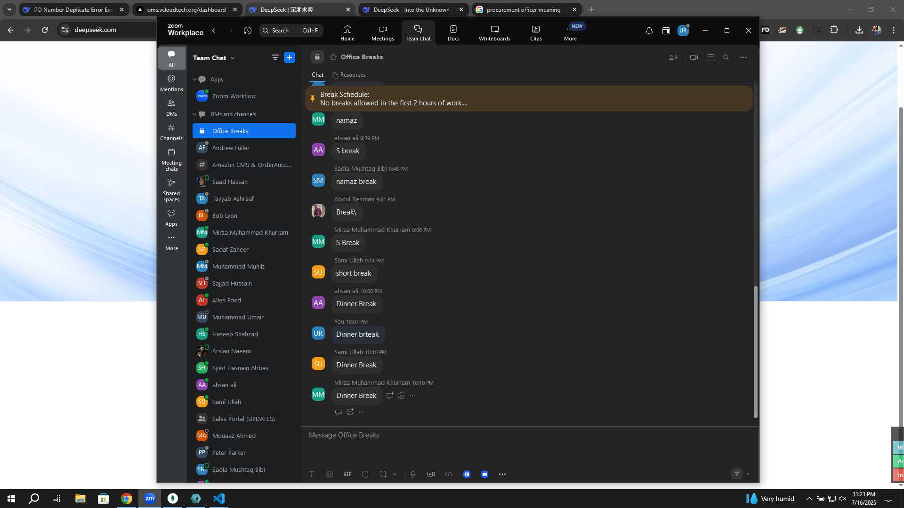This screenshot has height=508, width=904.
Task: Open chat with Haseeb Shahzad
Action: [x=244, y=334]
